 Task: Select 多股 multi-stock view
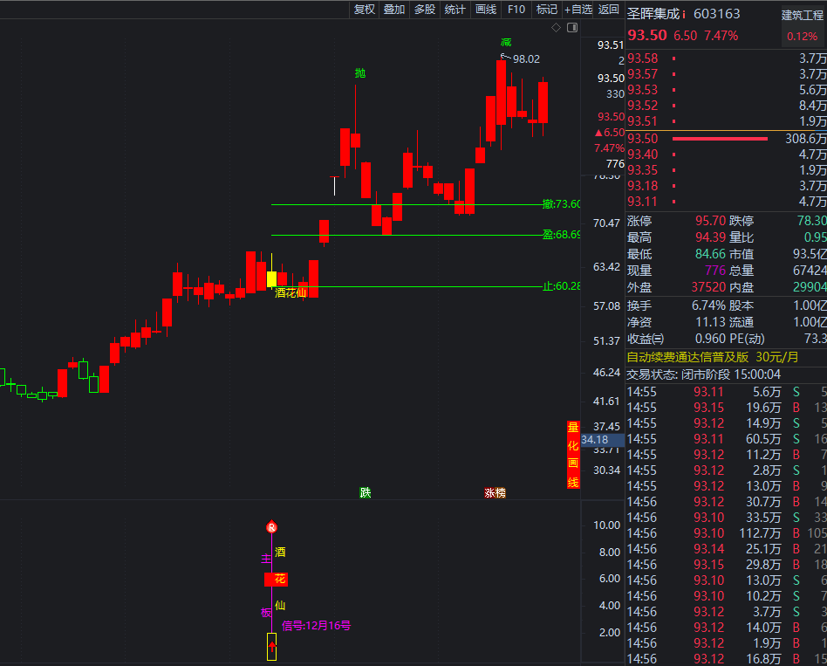point(425,10)
